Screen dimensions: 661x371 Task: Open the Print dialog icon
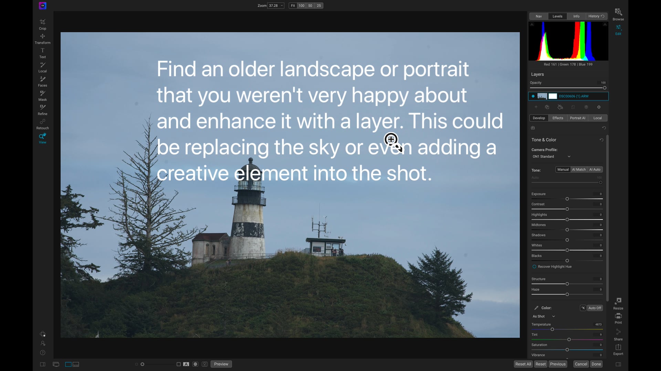(618, 318)
